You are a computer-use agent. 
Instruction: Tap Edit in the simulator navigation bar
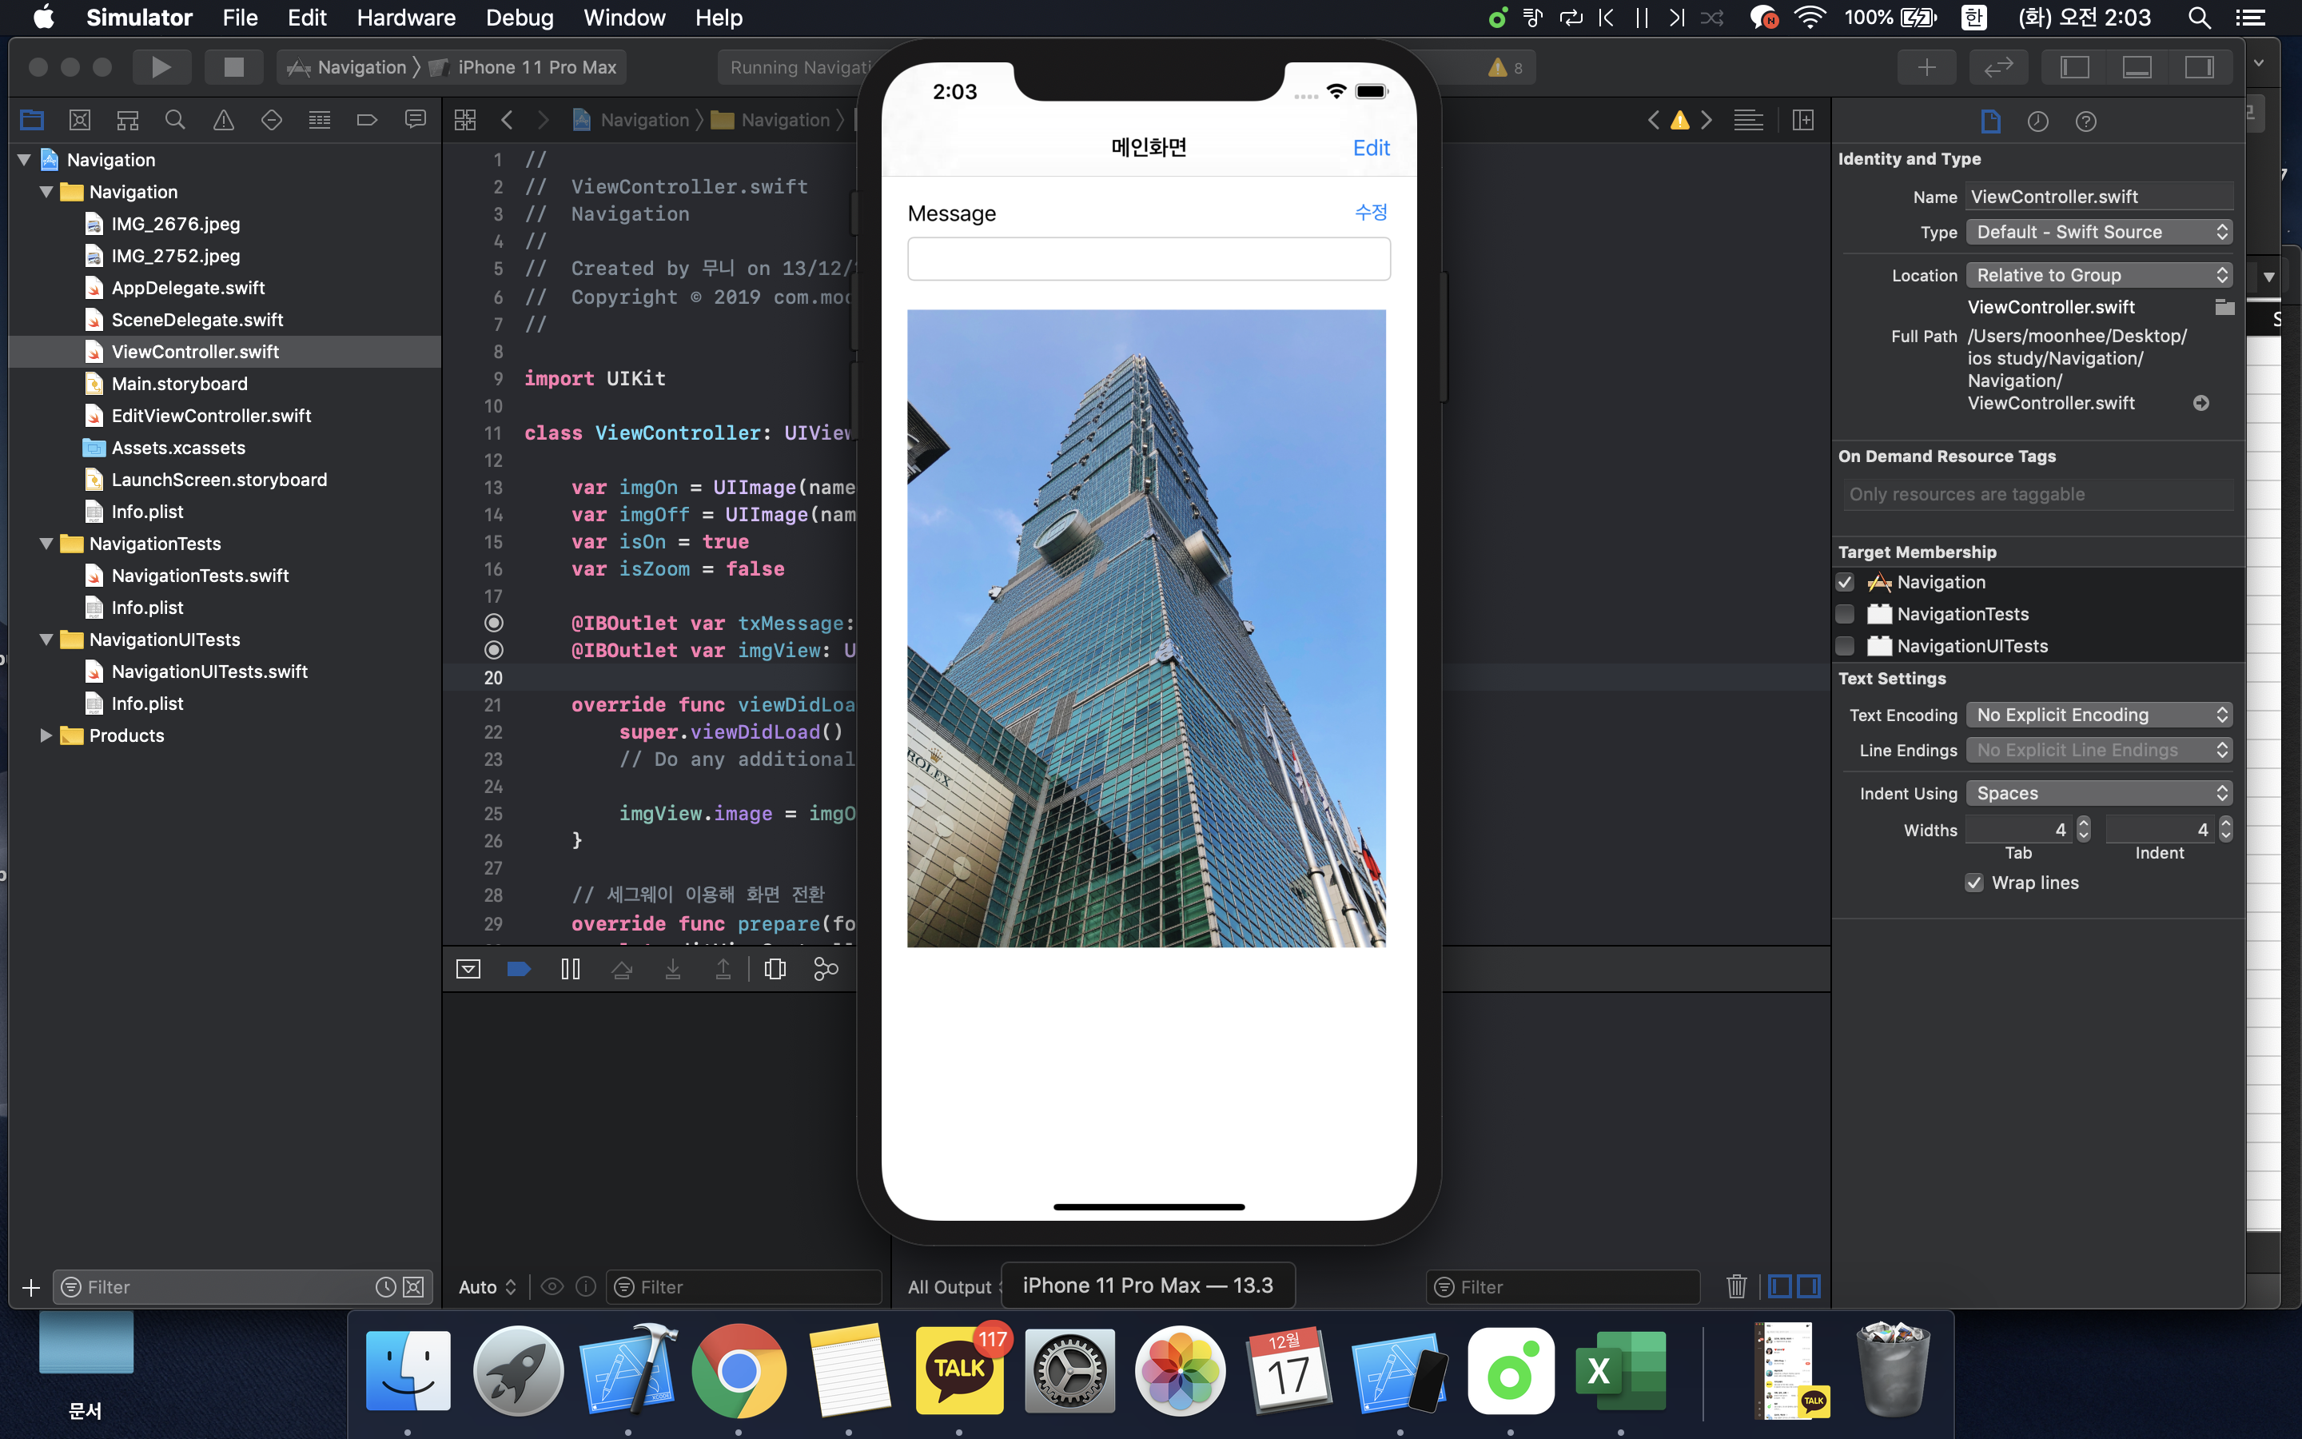tap(1371, 148)
